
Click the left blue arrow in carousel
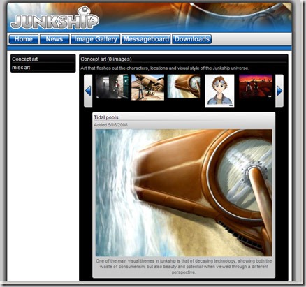coord(88,91)
